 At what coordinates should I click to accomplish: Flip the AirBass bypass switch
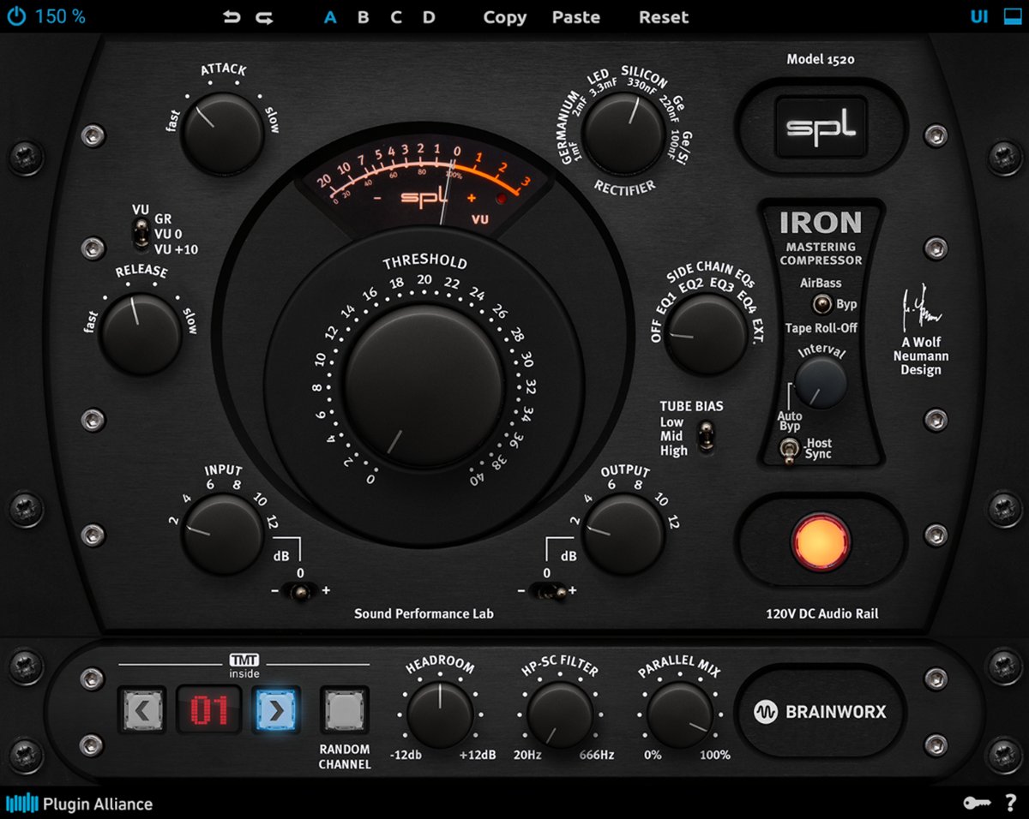(x=821, y=304)
